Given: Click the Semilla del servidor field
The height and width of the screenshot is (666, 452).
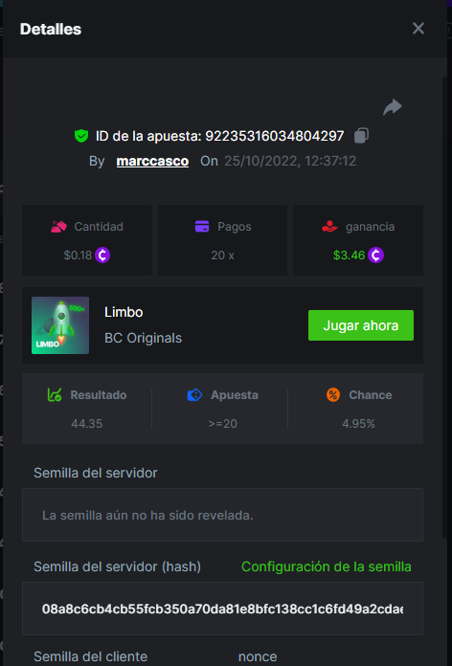Looking at the screenshot, I should tap(222, 515).
